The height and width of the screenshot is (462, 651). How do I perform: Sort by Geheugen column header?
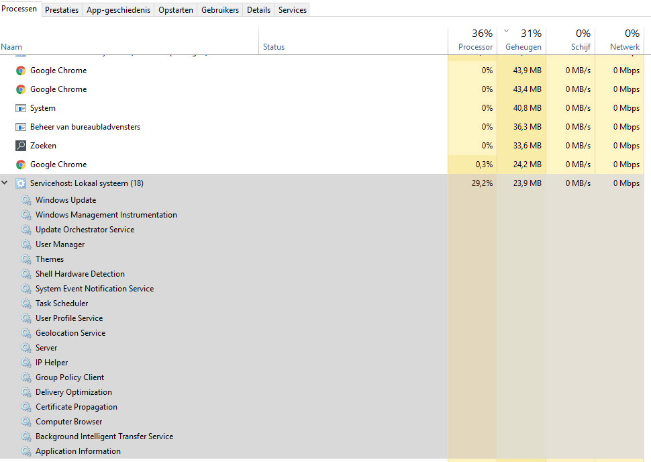pos(523,47)
